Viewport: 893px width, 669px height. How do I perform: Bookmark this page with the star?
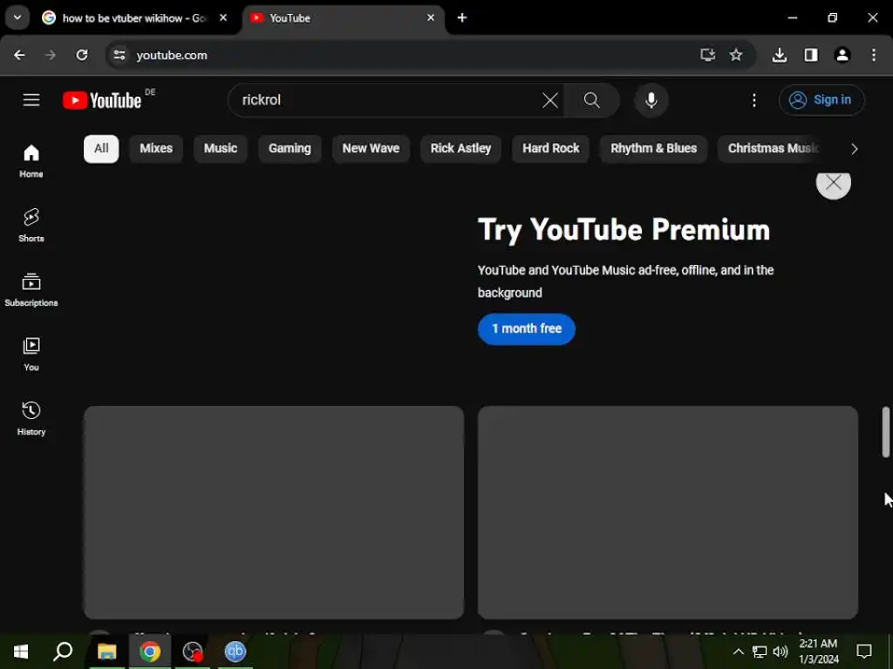point(736,55)
